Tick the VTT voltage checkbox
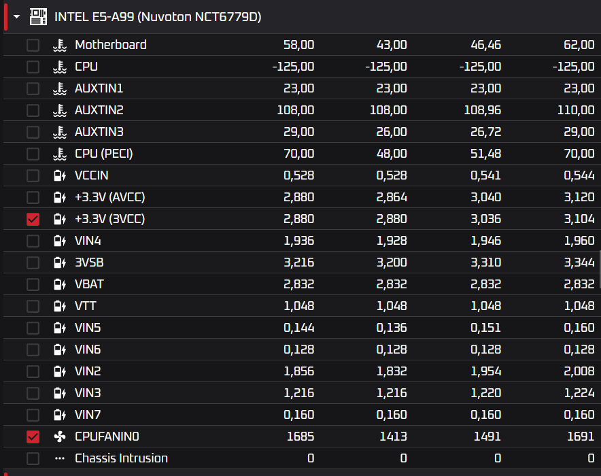 (33, 306)
